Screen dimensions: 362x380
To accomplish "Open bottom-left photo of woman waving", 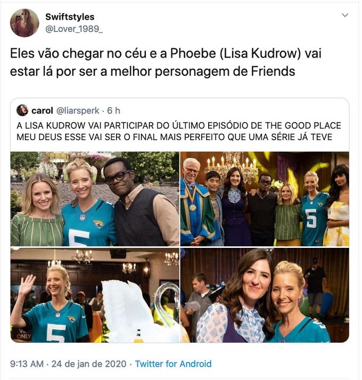I will 95,295.
